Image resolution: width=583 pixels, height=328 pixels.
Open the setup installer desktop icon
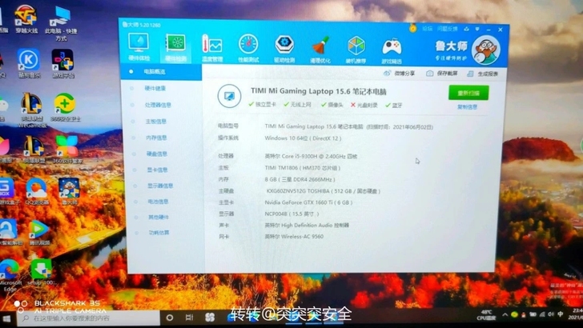[x=42, y=272]
